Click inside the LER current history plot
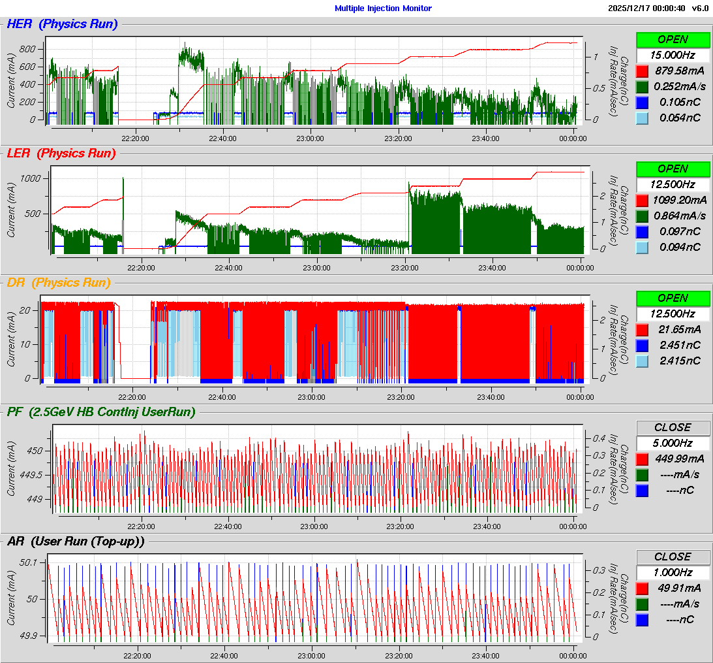Viewport: 713px width, 663px height. pyautogui.click(x=320, y=210)
